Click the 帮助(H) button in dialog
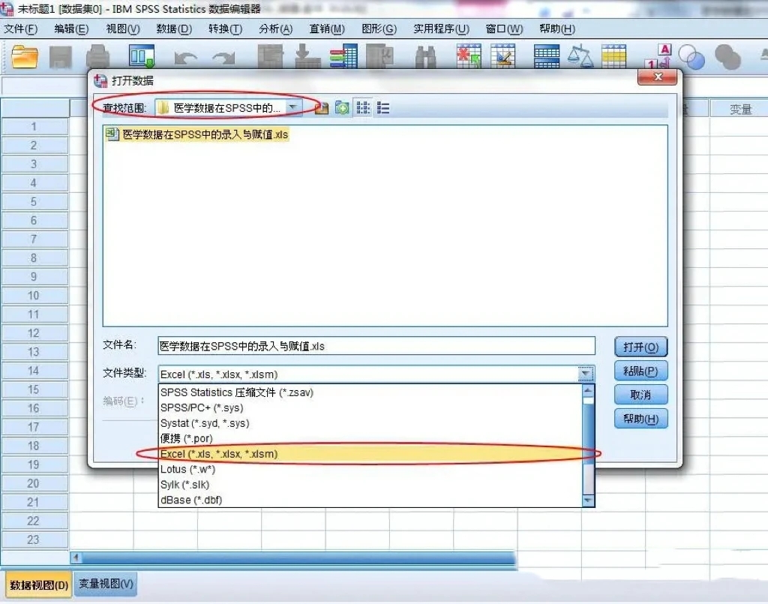Viewport: 768px width, 604px height. [x=640, y=419]
